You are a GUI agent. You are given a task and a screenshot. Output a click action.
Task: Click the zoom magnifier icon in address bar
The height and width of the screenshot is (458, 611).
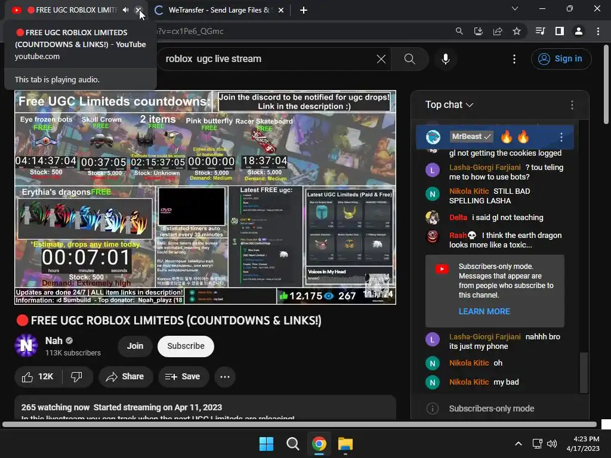(459, 31)
